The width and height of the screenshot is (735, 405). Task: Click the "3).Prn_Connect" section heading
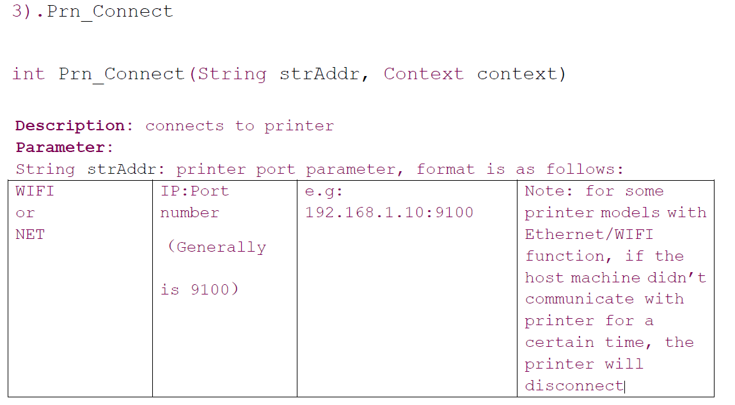click(93, 11)
